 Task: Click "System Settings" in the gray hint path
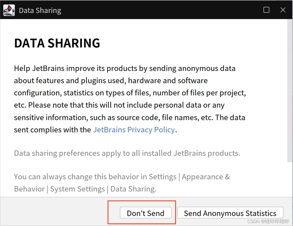77,189
